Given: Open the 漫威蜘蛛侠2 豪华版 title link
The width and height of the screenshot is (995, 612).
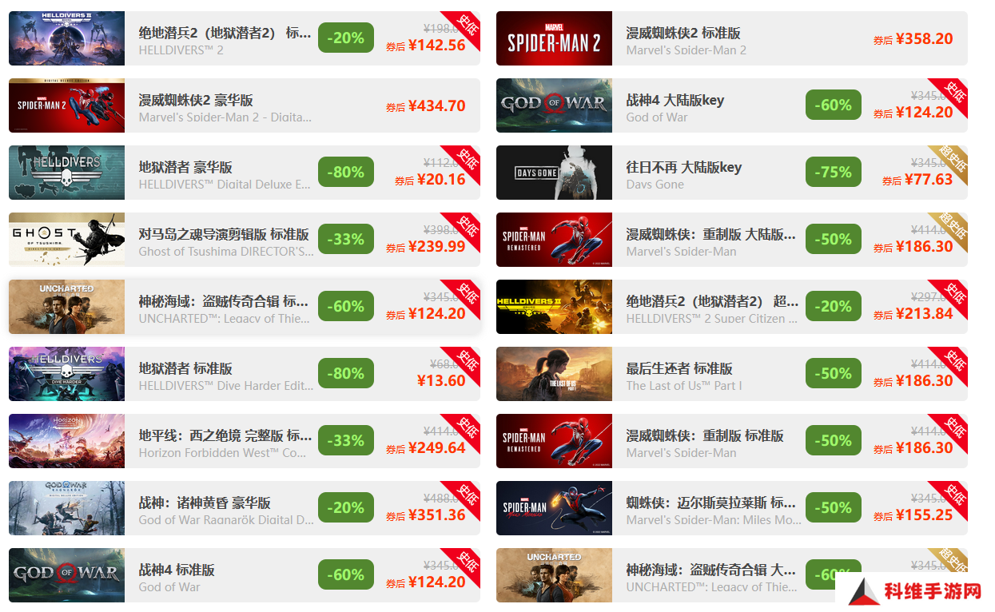Looking at the screenshot, I should point(196,100).
